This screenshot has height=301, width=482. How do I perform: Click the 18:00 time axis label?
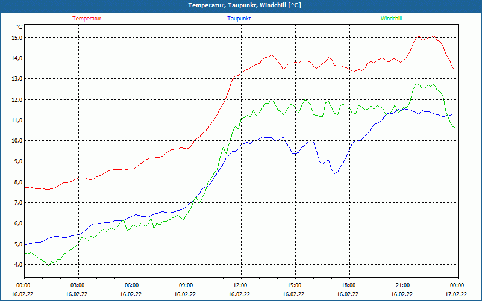[x=349, y=285]
